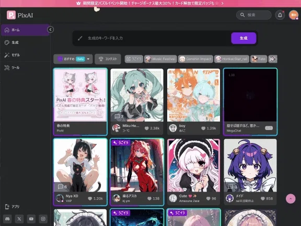
Task: Click Nya XD author avatar
Action: (60, 198)
